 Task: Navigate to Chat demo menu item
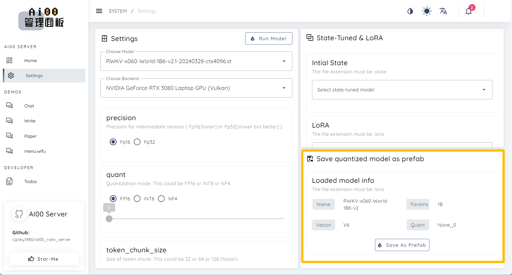[29, 106]
